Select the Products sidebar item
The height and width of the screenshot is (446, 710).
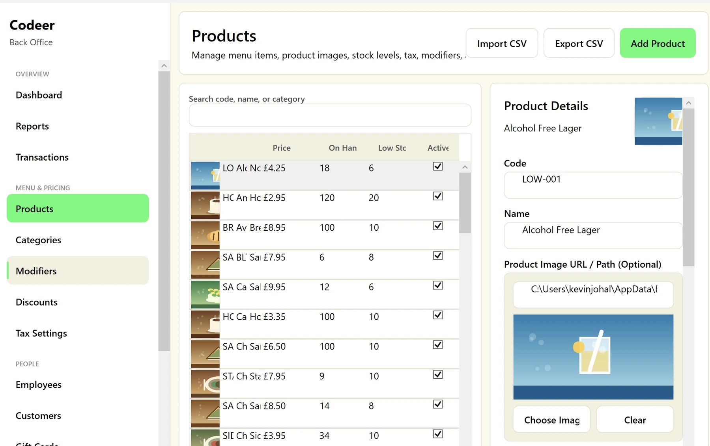(x=78, y=208)
